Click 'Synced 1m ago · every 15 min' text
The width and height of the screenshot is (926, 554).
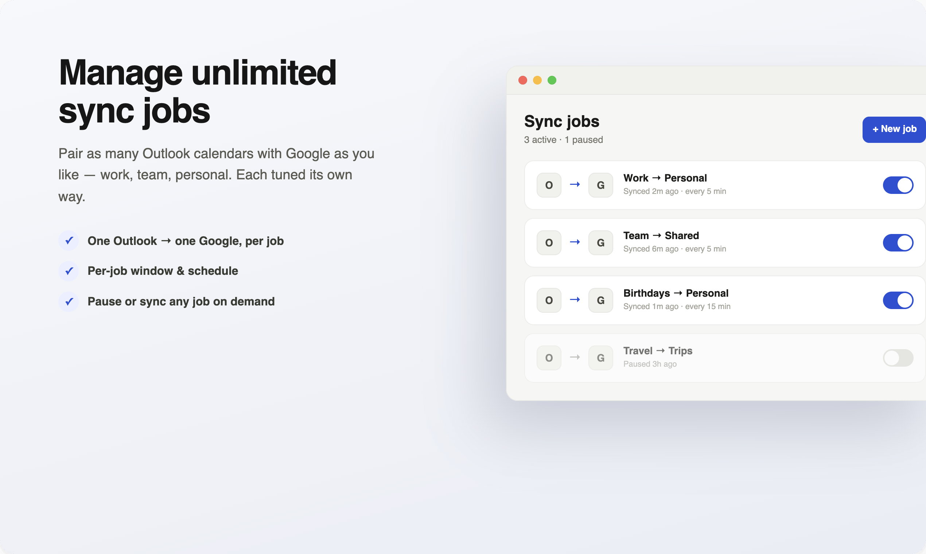[677, 306]
